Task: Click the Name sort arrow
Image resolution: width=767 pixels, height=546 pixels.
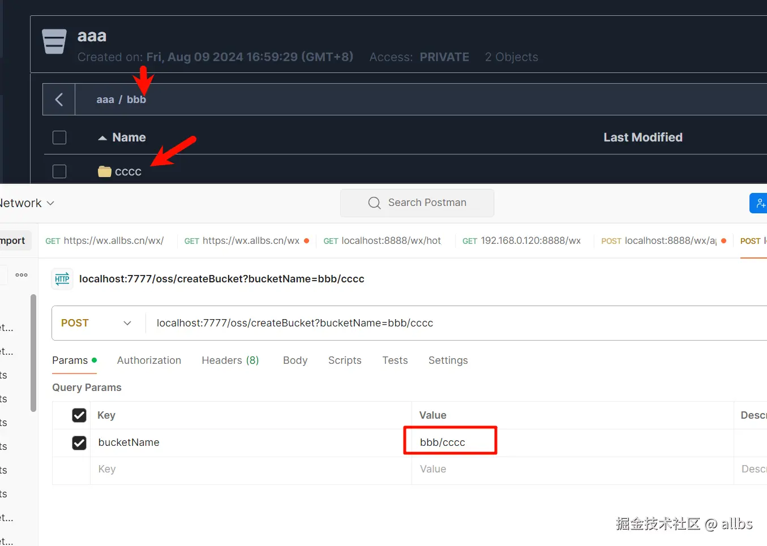Action: click(102, 137)
